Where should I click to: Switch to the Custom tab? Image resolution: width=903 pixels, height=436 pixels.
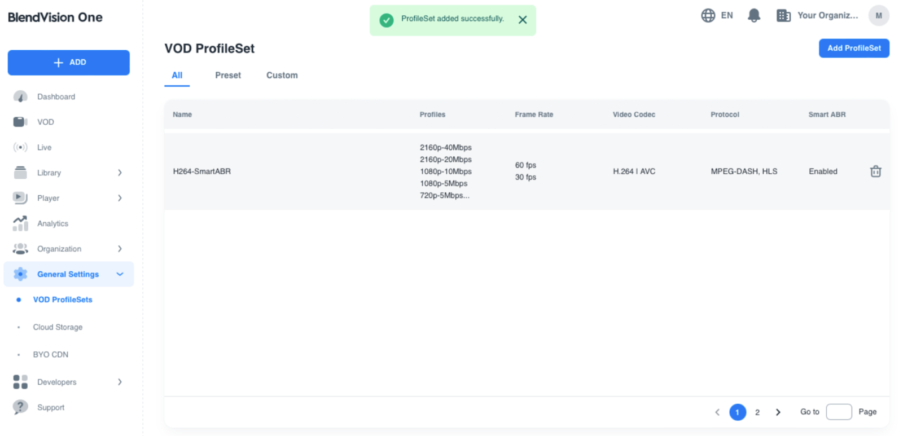282,76
